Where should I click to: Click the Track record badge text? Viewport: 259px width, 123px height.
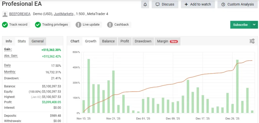(x=18, y=24)
